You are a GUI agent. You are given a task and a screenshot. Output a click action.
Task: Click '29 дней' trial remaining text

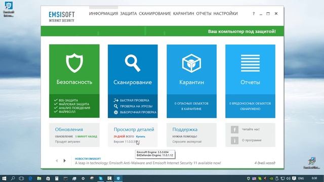pyautogui.click(x=119, y=136)
